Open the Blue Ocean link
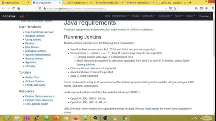 pyautogui.click(x=32, y=47)
